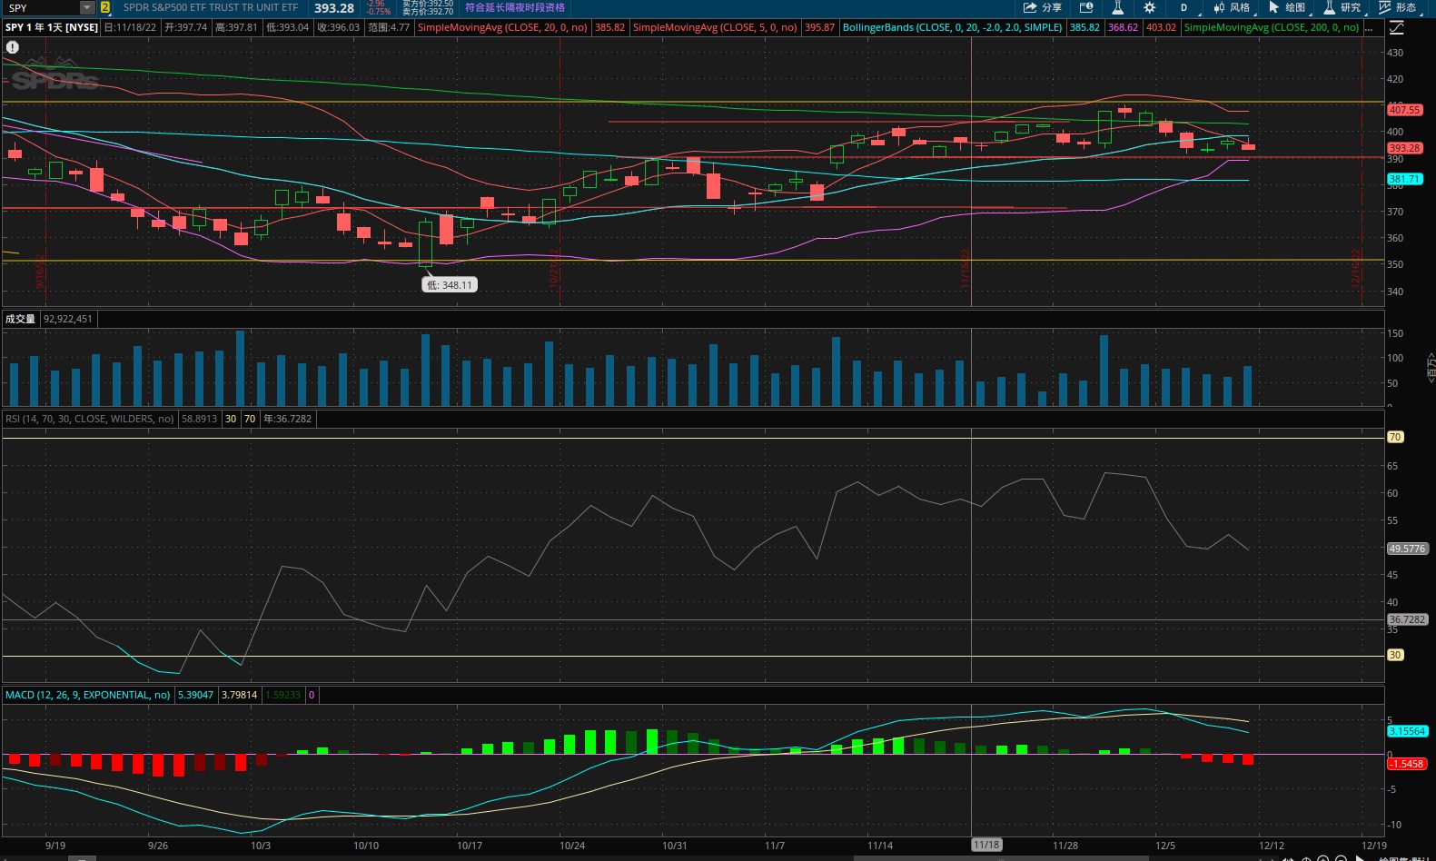Click the SPY 1年 1天 chart title

pos(52,27)
